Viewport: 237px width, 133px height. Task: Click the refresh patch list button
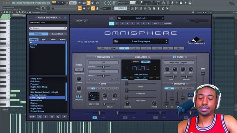[x=58, y=117]
